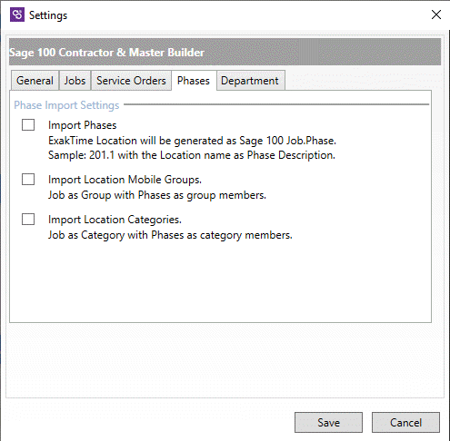Click 'Job as Category with Phases' description
Viewport: 450px width, 441px height.
click(170, 235)
